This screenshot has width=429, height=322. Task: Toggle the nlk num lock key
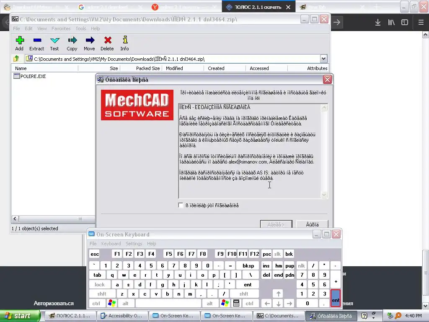coord(302,265)
